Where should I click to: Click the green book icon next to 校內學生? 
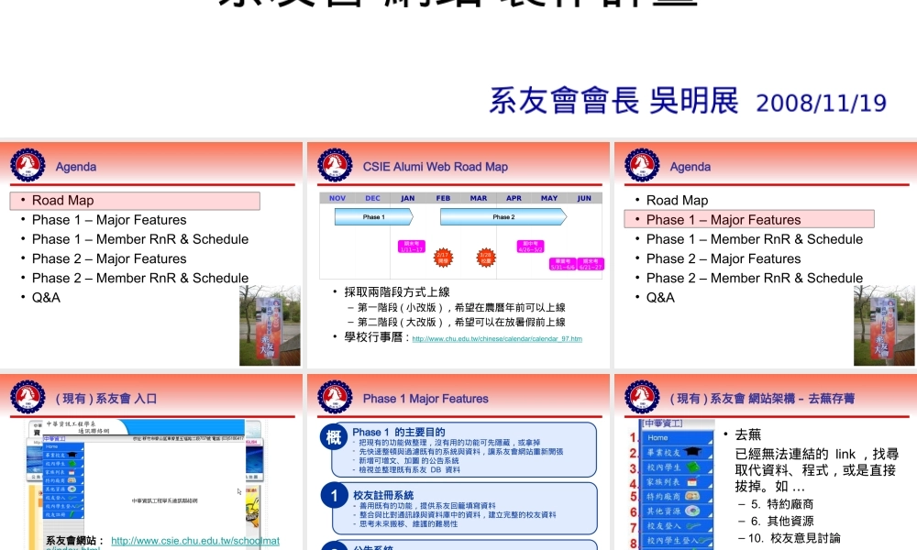(x=694, y=467)
